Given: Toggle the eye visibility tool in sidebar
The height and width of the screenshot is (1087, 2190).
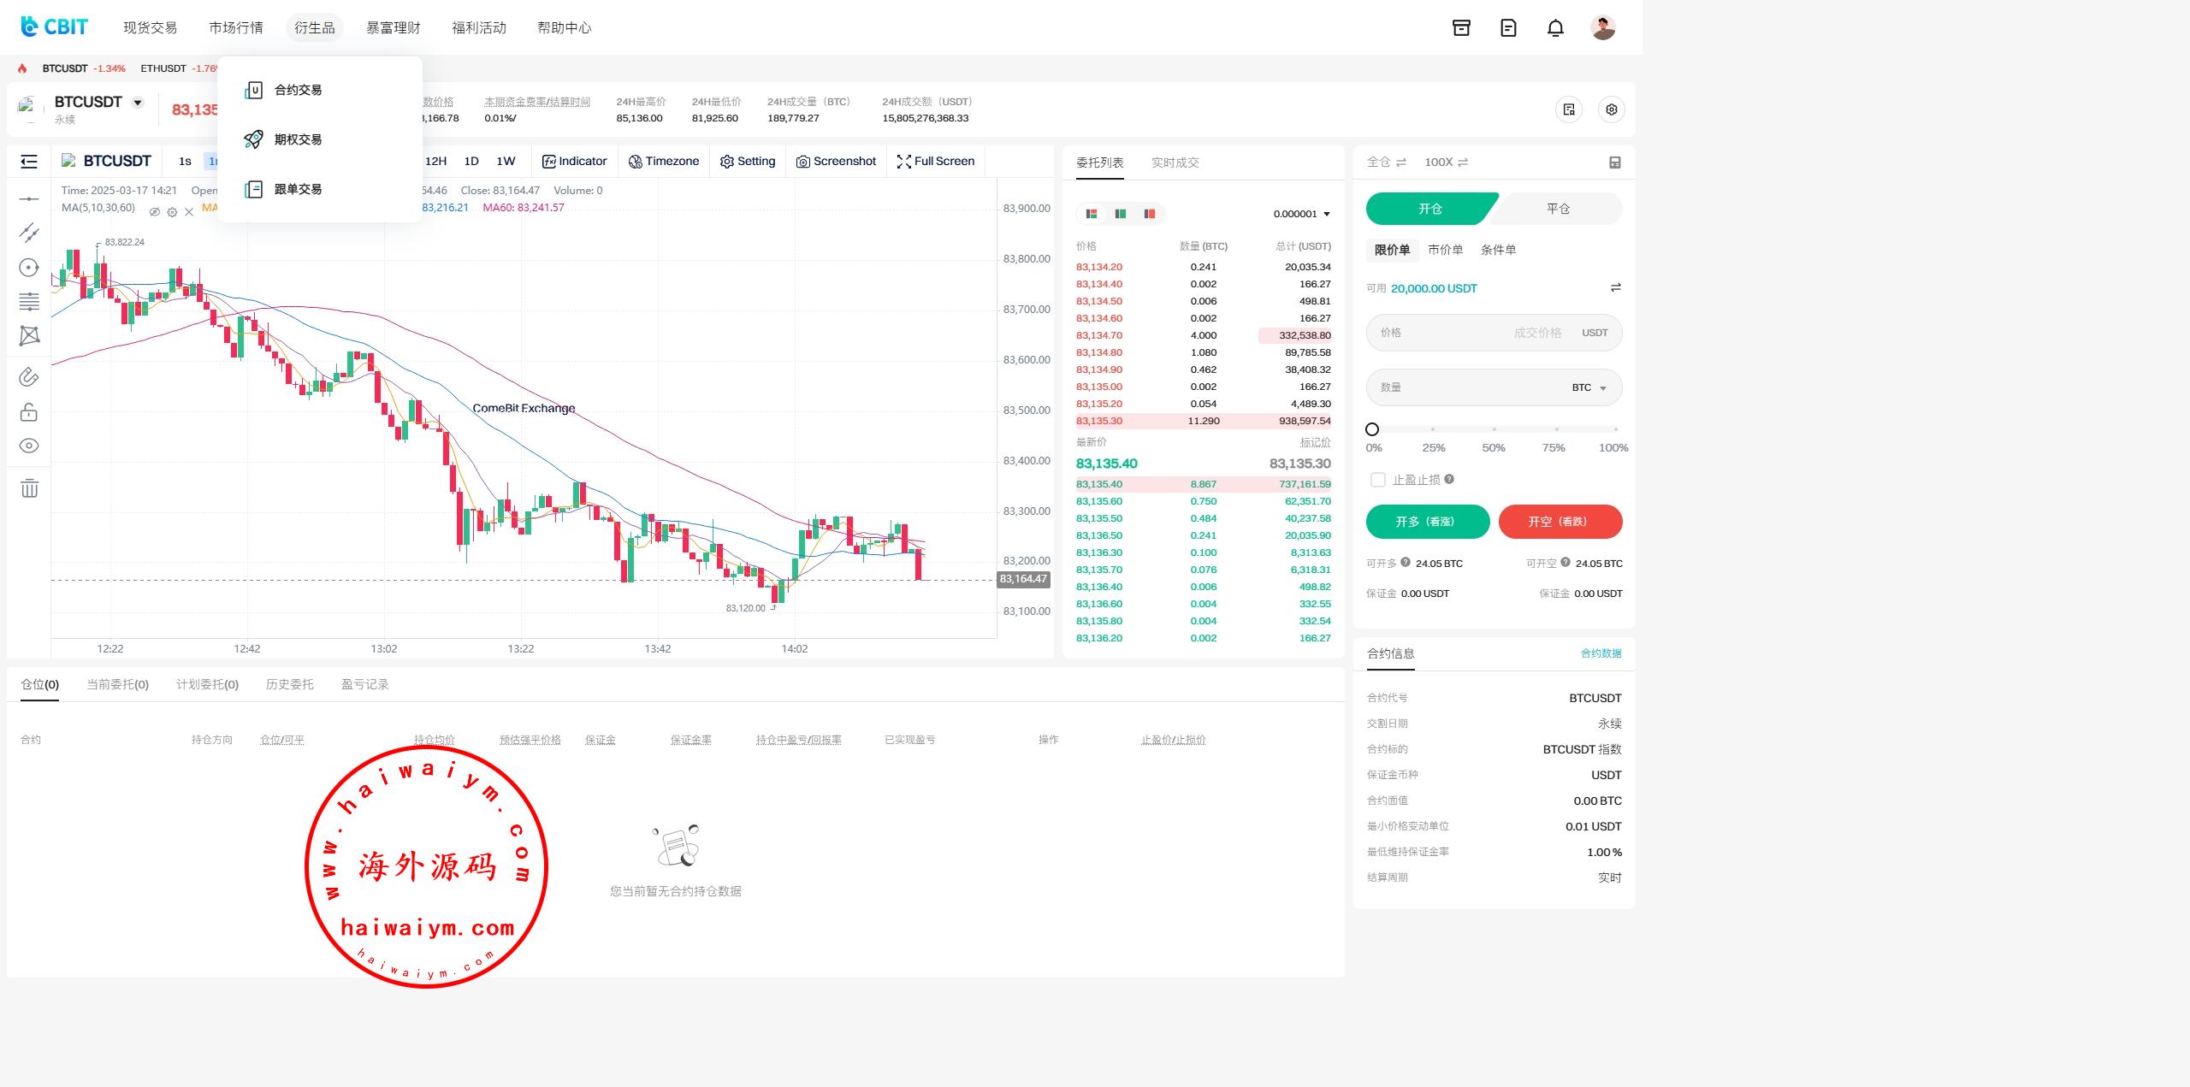Looking at the screenshot, I should [x=29, y=446].
